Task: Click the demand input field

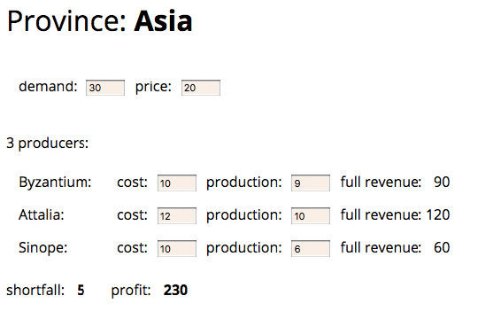Action: coord(105,88)
